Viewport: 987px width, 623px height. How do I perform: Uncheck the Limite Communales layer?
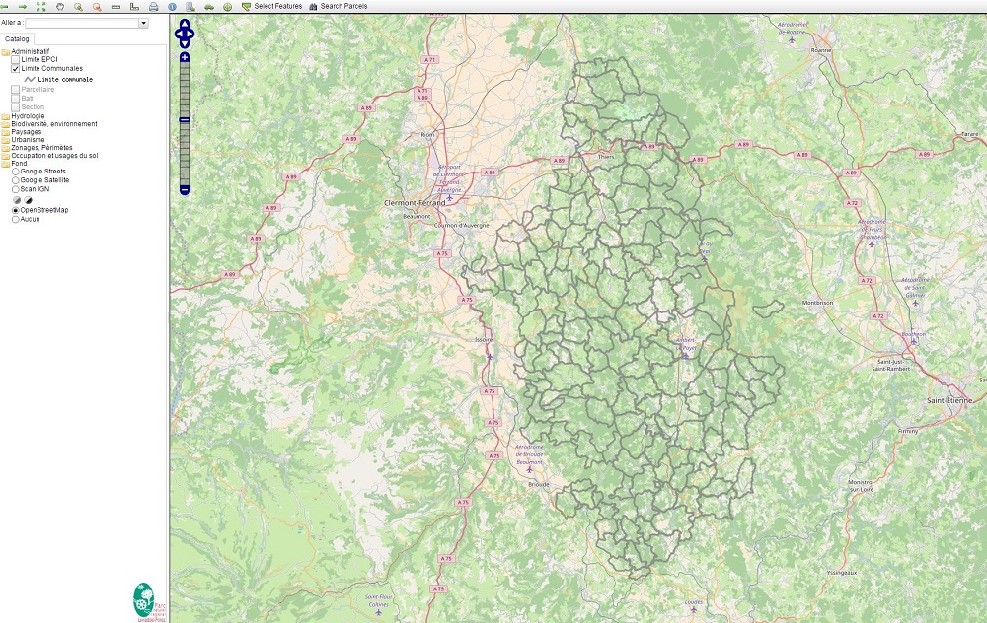pyautogui.click(x=16, y=69)
